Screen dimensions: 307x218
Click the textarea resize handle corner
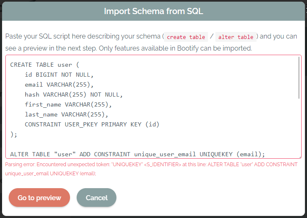300,157
